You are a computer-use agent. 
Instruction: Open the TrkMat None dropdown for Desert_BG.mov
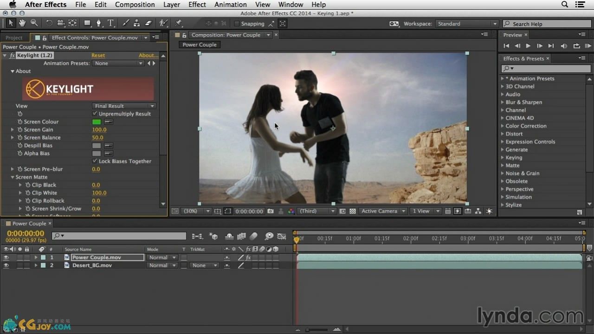pyautogui.click(x=205, y=265)
